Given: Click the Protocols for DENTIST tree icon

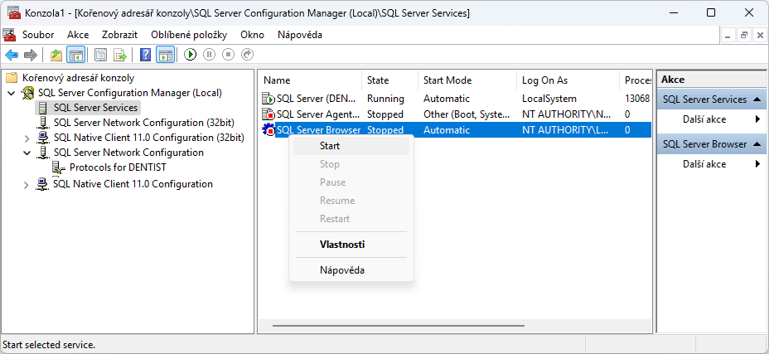Looking at the screenshot, I should pyautogui.click(x=59, y=167).
